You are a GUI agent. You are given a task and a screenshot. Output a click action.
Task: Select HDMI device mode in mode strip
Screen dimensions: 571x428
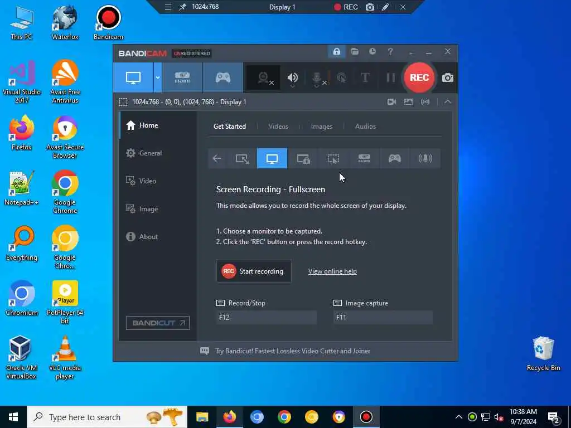click(x=364, y=158)
